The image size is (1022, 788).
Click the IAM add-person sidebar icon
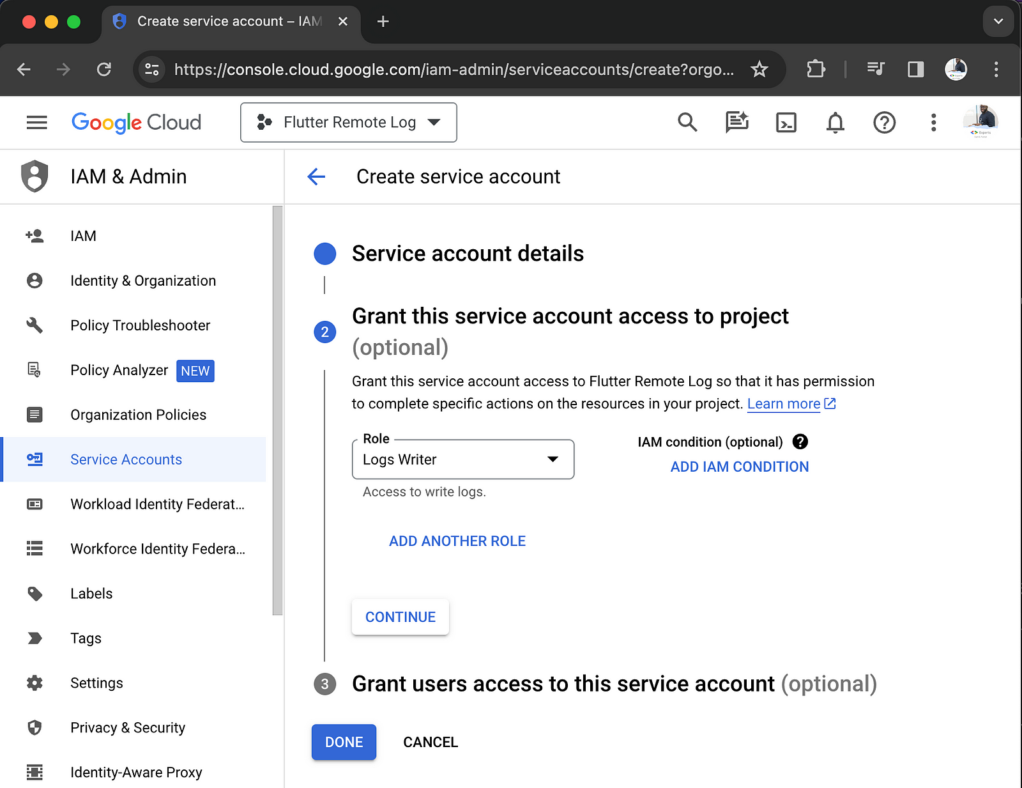(34, 236)
